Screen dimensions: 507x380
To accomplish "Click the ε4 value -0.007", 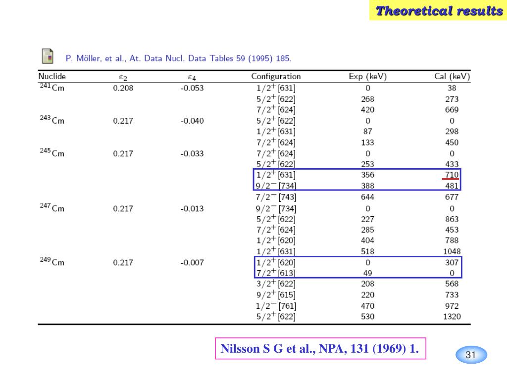I will coord(192,262).
